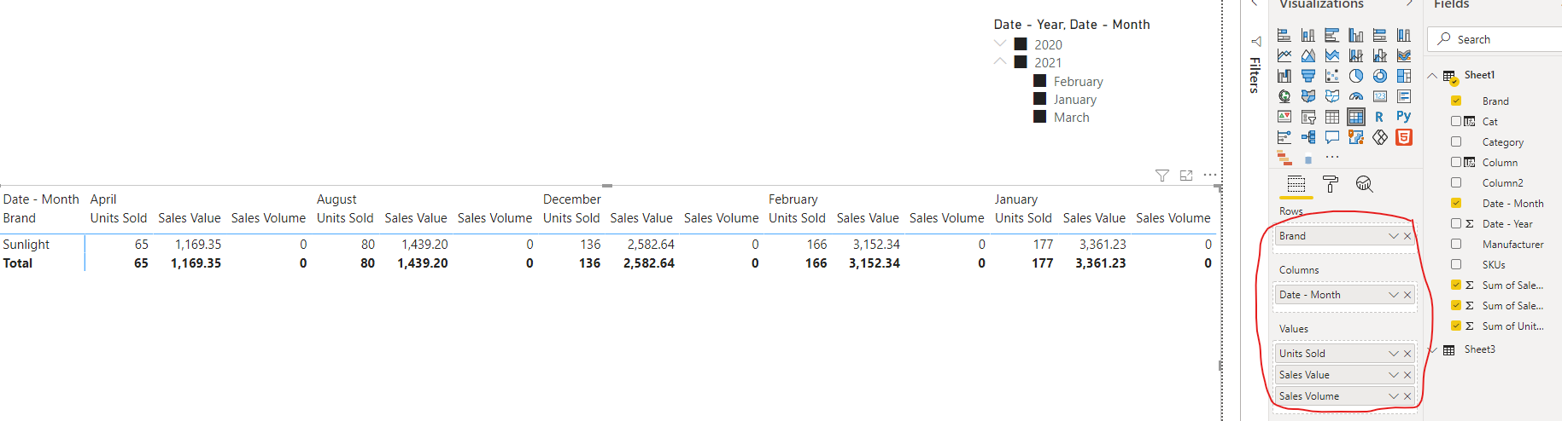1562x421 pixels.
Task: Check the Manufacturer field
Action: [x=1456, y=244]
